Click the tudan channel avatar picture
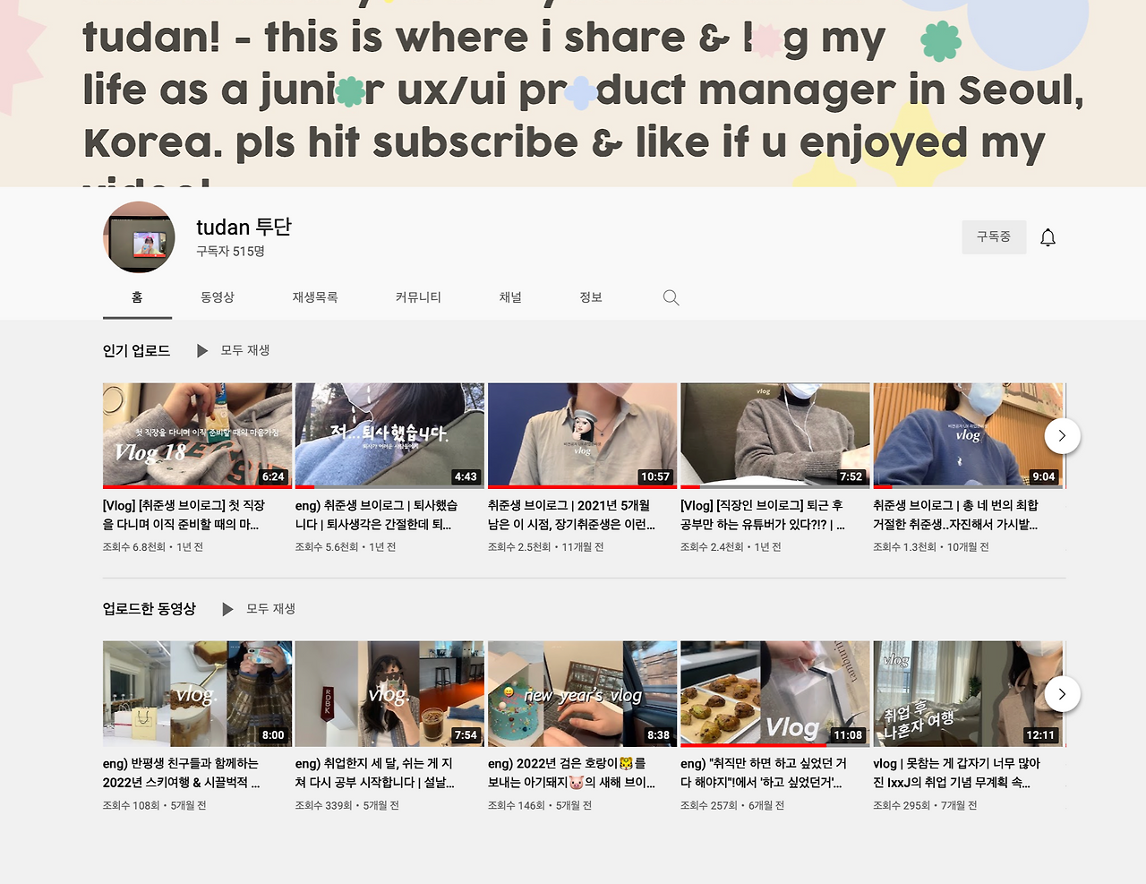This screenshot has width=1146, height=884. point(139,237)
